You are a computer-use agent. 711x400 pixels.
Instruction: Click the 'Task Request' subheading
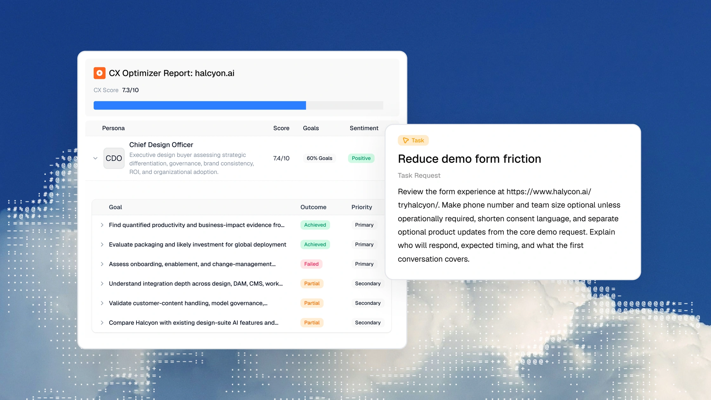point(419,176)
